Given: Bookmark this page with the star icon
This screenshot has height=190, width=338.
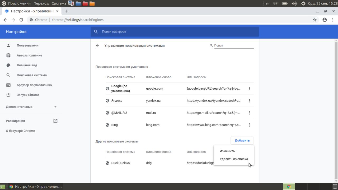Looking at the screenshot, I should click(x=315, y=20).
